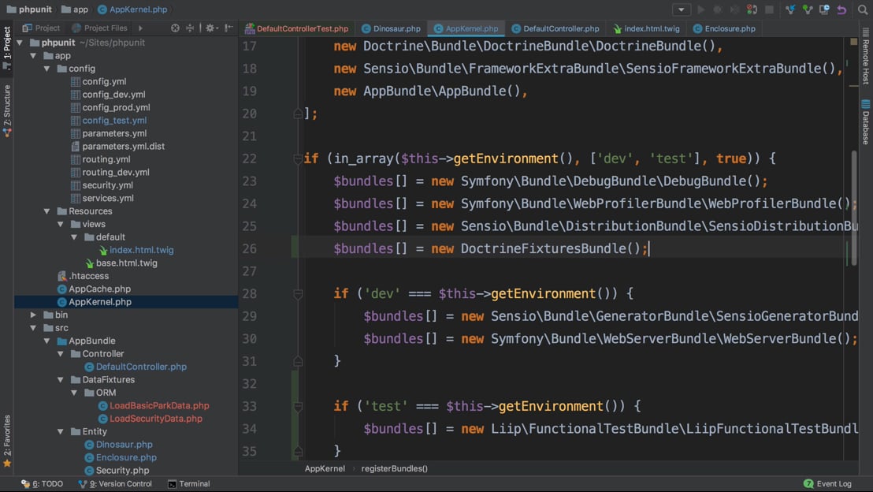873x492 pixels.
Task: Expand the bin folder
Action: (x=33, y=315)
